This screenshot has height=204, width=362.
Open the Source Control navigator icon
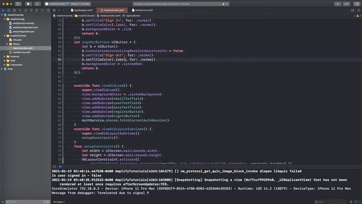[9, 10]
